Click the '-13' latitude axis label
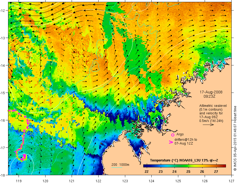The height and width of the screenshot is (183, 237). coord(3,38)
